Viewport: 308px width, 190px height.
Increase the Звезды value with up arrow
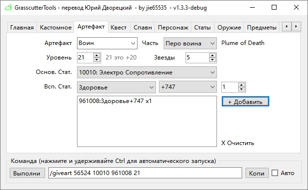click(212, 55)
